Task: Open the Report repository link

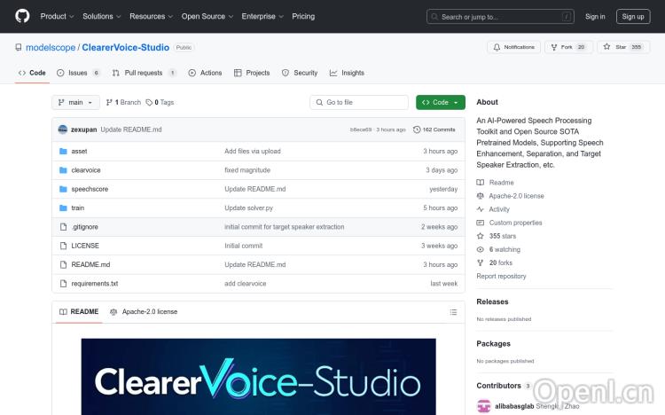Action: click(501, 277)
